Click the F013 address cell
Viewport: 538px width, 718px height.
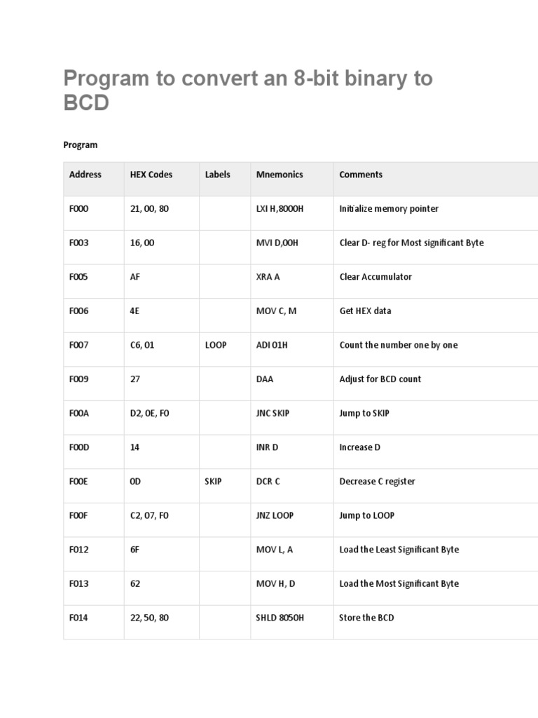click(x=79, y=584)
